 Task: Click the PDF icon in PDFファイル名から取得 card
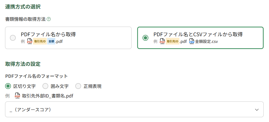coord(30,42)
